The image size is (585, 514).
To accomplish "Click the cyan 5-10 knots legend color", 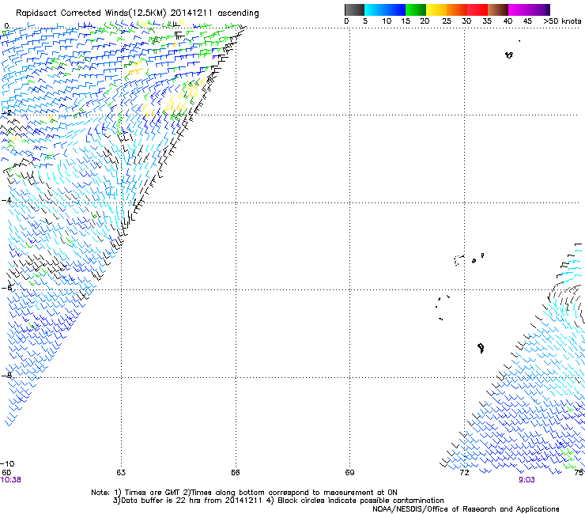I will coord(374,9).
